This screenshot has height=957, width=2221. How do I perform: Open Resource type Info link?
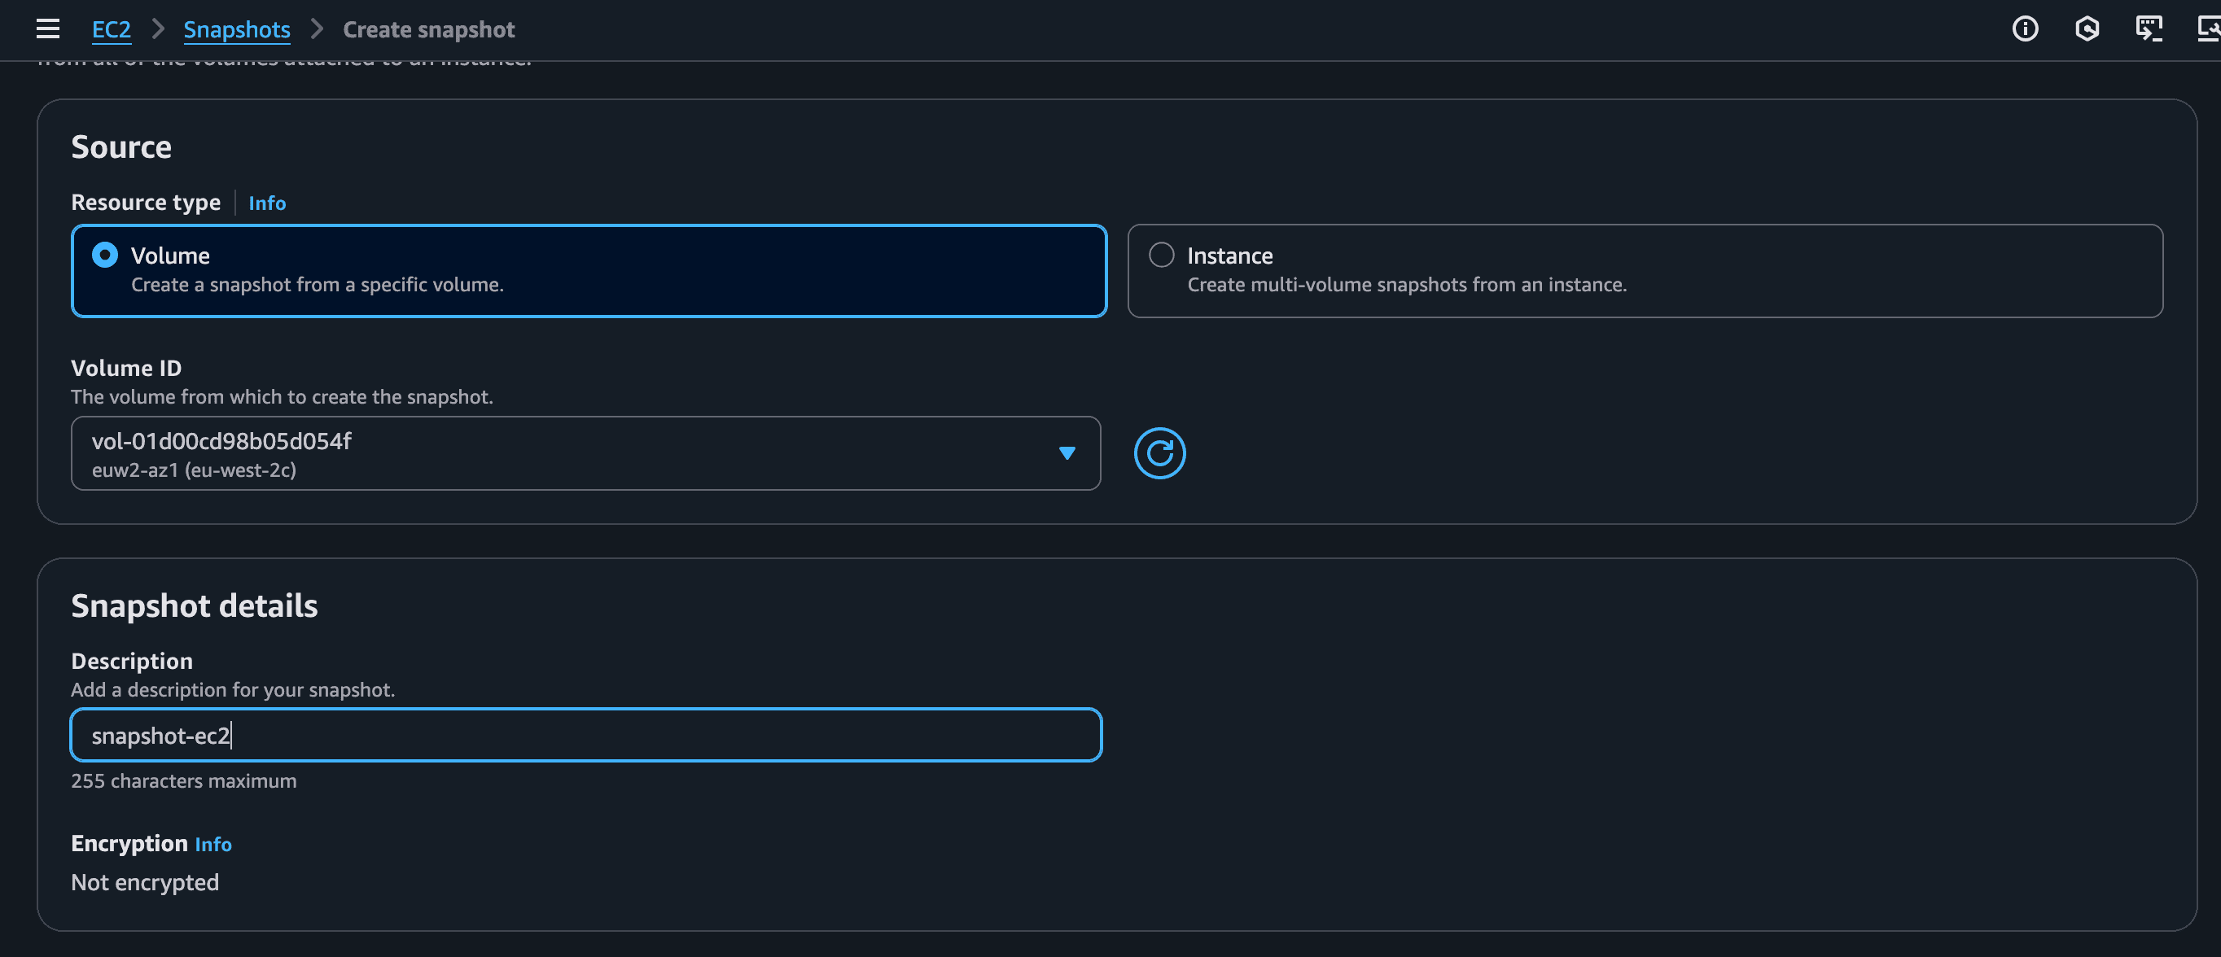click(x=266, y=203)
